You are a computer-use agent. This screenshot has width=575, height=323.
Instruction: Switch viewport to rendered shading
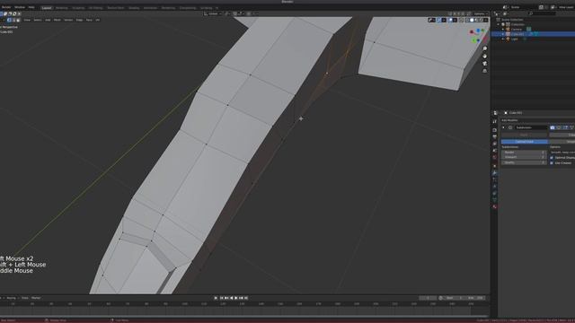pos(482,20)
